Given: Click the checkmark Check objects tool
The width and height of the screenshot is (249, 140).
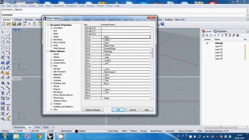Looking at the screenshot, I should click(8, 114).
